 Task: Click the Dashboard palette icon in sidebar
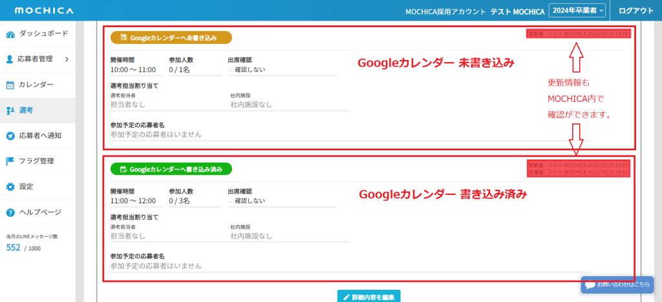[x=10, y=34]
